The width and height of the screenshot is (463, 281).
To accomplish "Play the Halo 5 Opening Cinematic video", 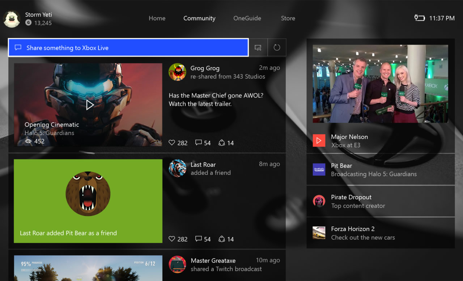I will [90, 105].
